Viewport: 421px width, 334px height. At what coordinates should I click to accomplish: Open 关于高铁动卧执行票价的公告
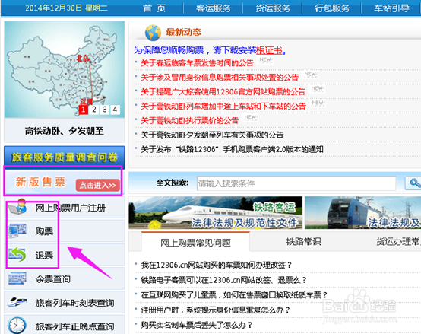(189, 120)
